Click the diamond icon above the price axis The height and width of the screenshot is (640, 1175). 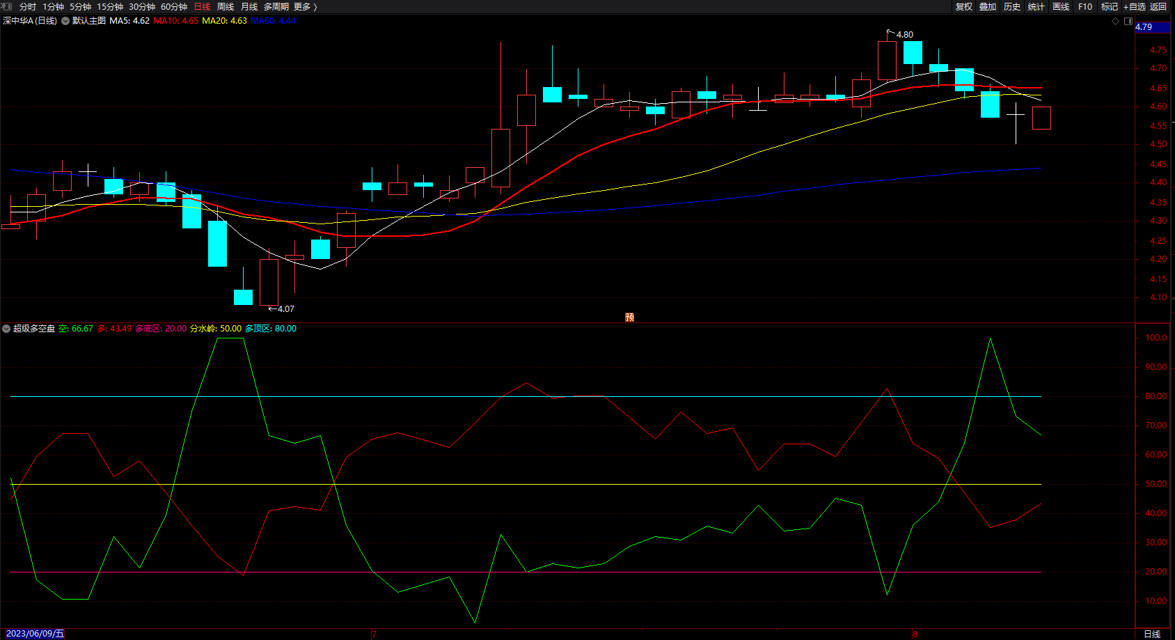click(1115, 21)
